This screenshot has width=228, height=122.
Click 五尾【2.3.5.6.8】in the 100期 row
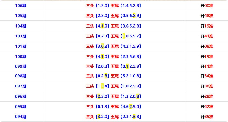[x=126, y=56]
